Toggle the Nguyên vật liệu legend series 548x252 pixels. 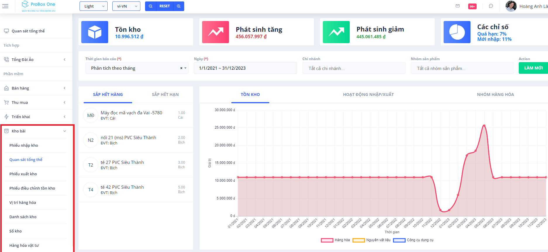[372, 240]
